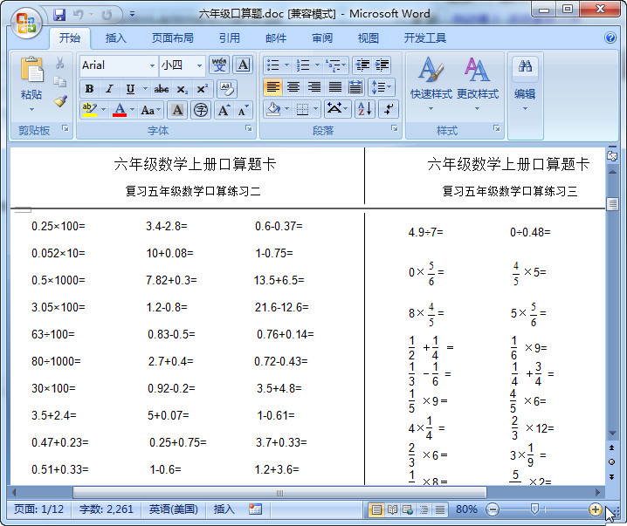Screen dimensions: 627x526
Task: Increase the paragraph indent
Action: coord(382,65)
